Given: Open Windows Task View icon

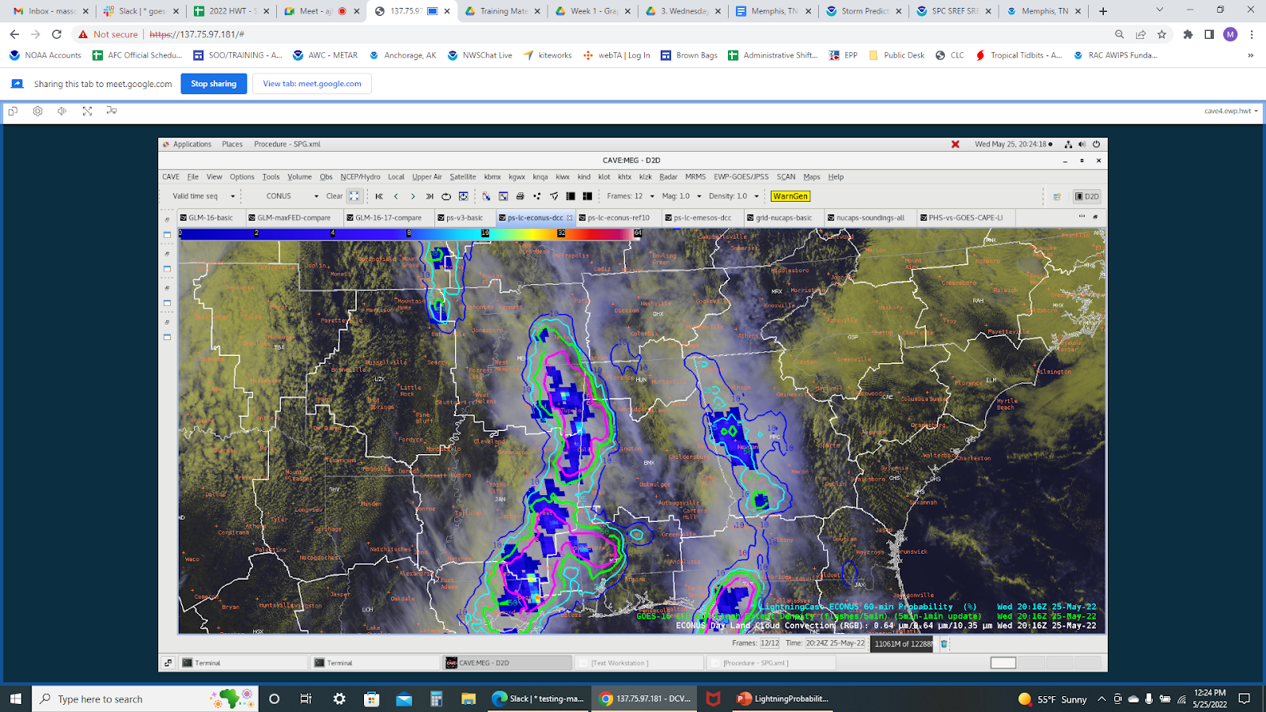Looking at the screenshot, I should click(306, 699).
